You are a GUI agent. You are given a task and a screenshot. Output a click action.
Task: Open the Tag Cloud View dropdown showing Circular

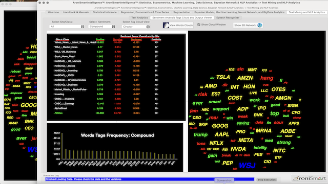[136, 27]
